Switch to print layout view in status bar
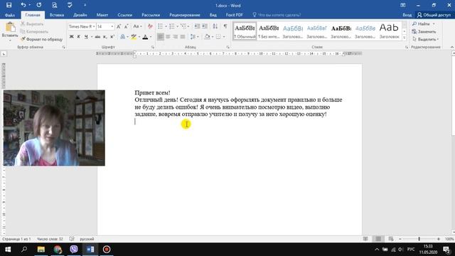Image resolution: width=455 pixels, height=256 pixels. coord(378,239)
